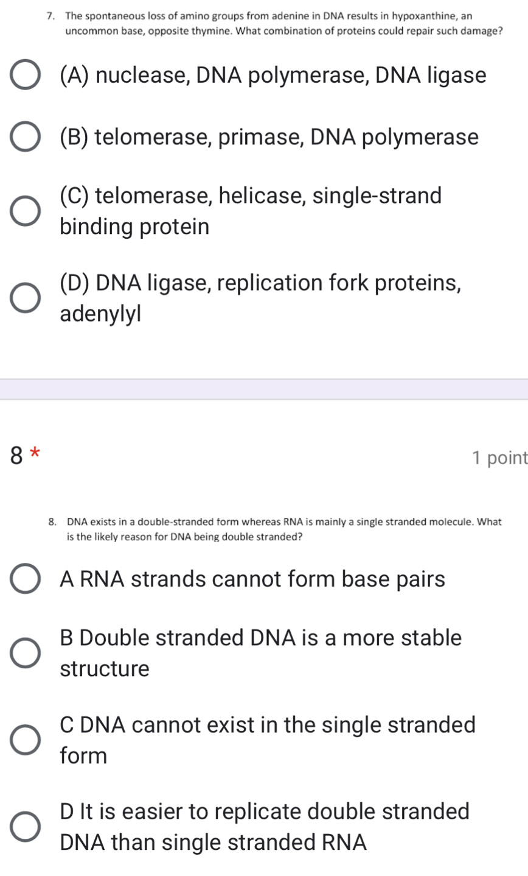The height and width of the screenshot is (876, 528).
Task: Click the Double stranded DNA structure answer text
Action: coord(260,653)
